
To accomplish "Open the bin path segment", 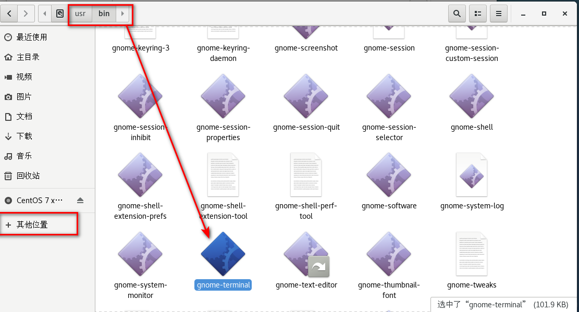I will click(104, 14).
